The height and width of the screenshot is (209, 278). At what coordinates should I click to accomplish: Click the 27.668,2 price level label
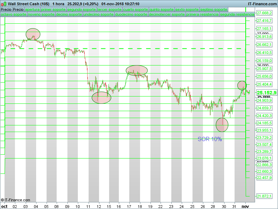[264, 13]
